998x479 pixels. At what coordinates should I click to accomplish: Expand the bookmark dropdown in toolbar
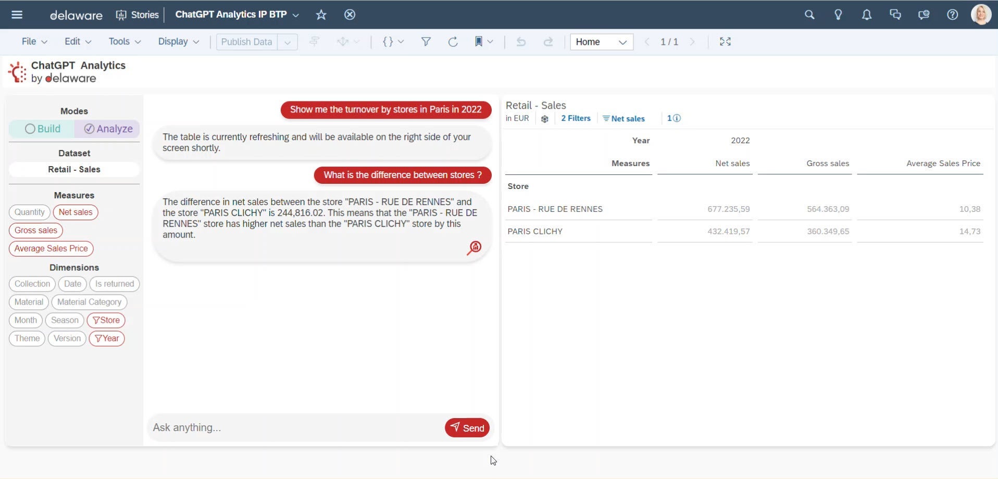(x=490, y=42)
